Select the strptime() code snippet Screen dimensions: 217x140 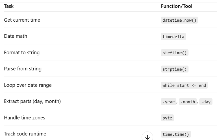point(175,69)
